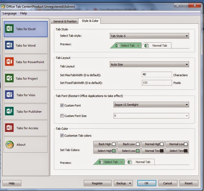The width and height of the screenshot is (204, 191).
Task: Click the OK button
Action: [x=147, y=183]
